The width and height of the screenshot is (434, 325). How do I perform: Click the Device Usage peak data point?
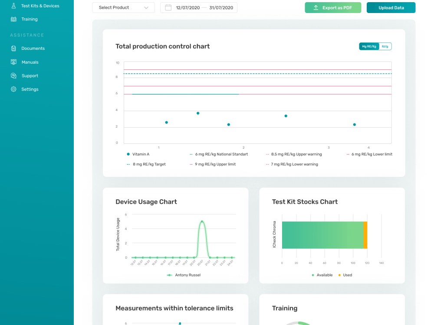pos(202,221)
